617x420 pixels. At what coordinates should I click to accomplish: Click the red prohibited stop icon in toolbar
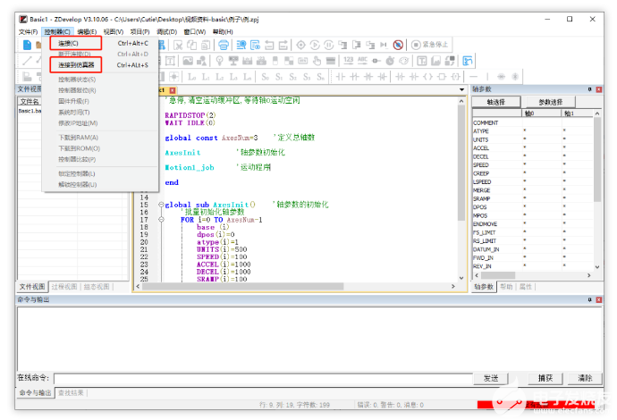397,45
